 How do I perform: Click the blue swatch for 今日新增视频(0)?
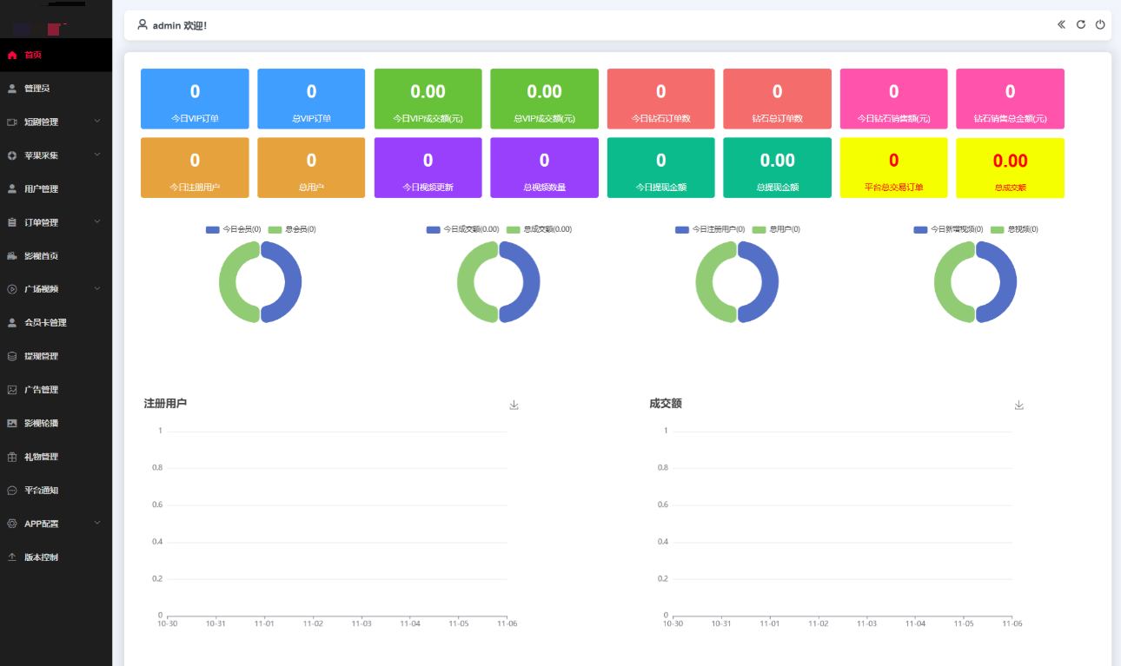click(920, 229)
